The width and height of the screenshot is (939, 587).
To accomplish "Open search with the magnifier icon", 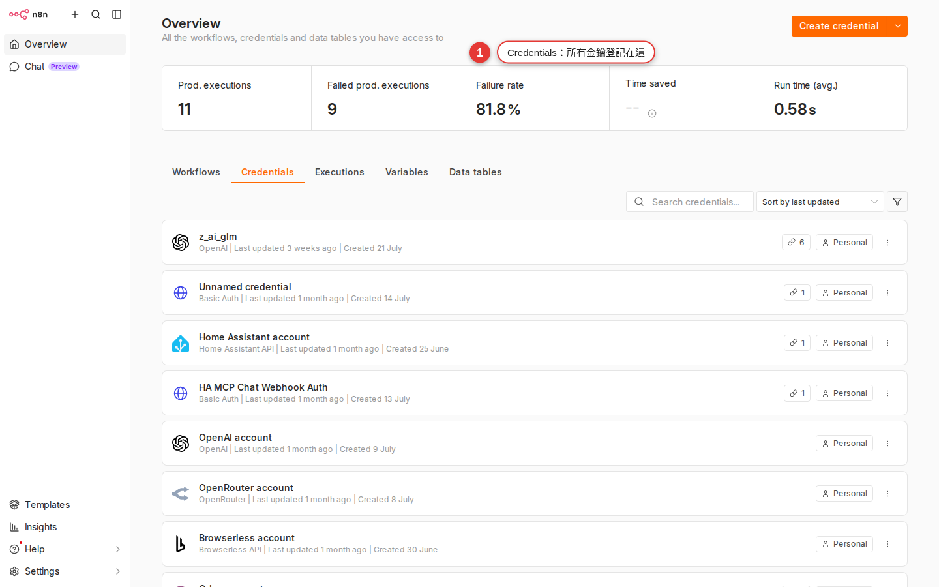I will click(96, 14).
